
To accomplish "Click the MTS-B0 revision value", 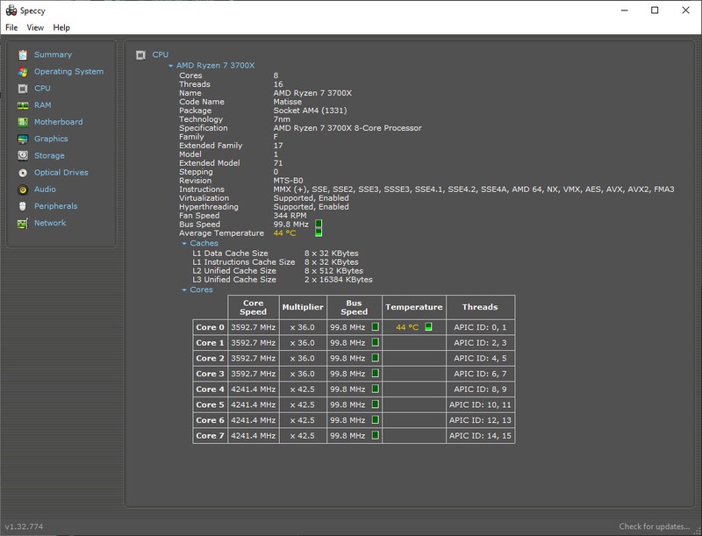I will tap(289, 181).
